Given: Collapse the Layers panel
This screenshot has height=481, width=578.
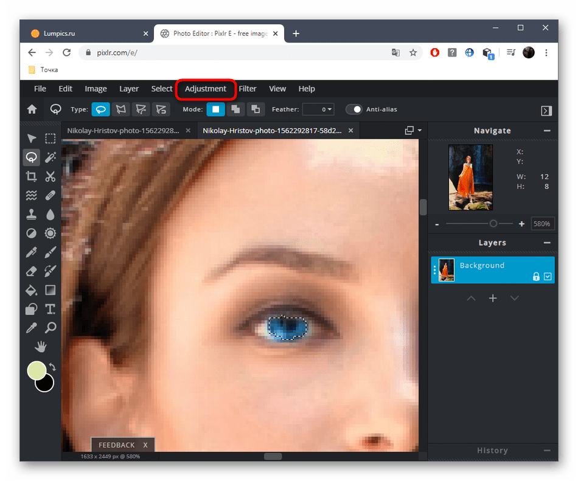Looking at the screenshot, I should (x=547, y=243).
